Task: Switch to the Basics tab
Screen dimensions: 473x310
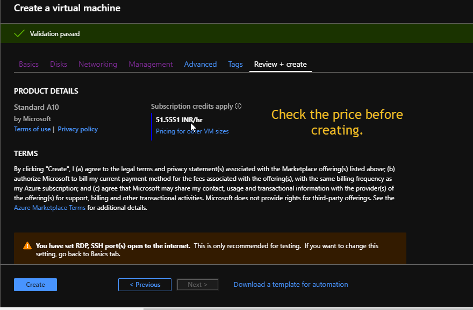Action: 28,64
